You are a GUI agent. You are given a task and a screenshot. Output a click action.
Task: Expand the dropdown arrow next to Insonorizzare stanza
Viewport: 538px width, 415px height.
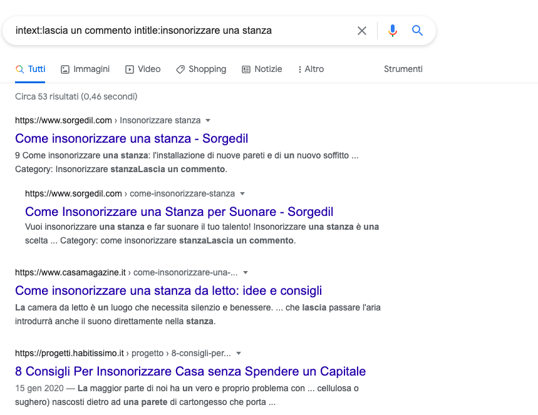pos(207,120)
